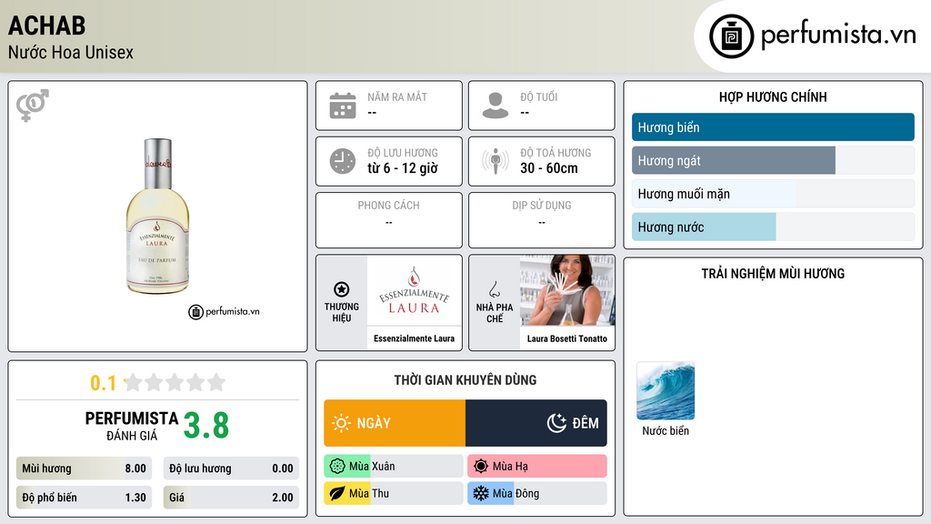Click the Độ lưu hương 0.00 score row
This screenshot has width=931, height=524.
coord(231,469)
